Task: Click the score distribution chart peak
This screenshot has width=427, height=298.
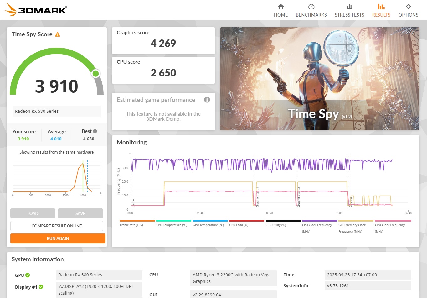Action: click(83, 163)
